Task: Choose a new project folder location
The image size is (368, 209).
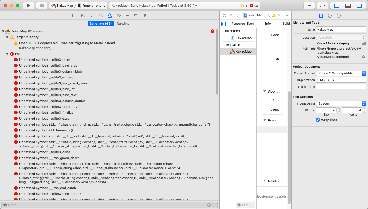Action: pyautogui.click(x=364, y=43)
